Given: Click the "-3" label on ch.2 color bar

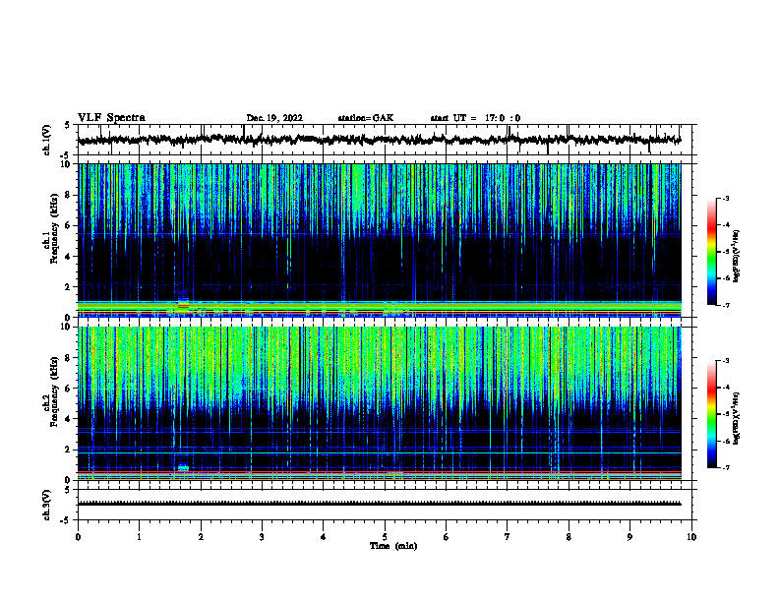Looking at the screenshot, I should tap(725, 361).
